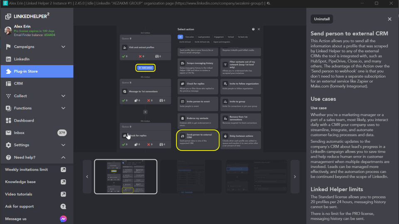
Task: Select the second screenshot thumbnail
Action: click(x=191, y=177)
